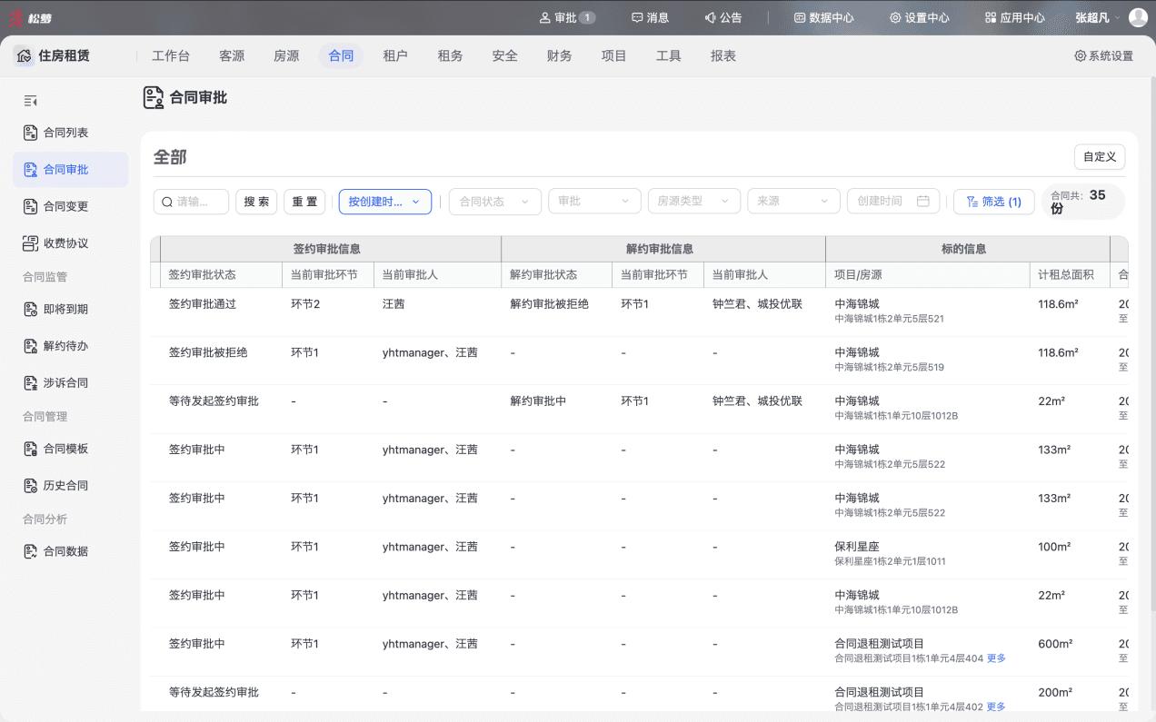The width and height of the screenshot is (1156, 722).
Task: Focus the search keyword input field
Action: click(x=191, y=202)
